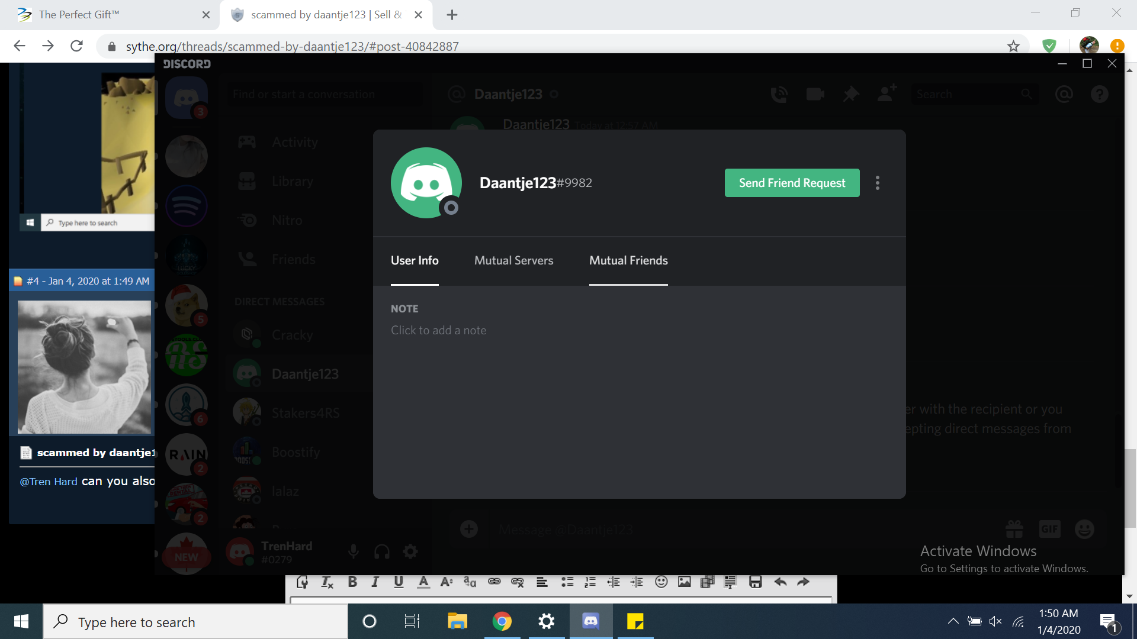Toggle bold formatting in forum editor
Screen dimensions: 1137x639
click(352, 582)
